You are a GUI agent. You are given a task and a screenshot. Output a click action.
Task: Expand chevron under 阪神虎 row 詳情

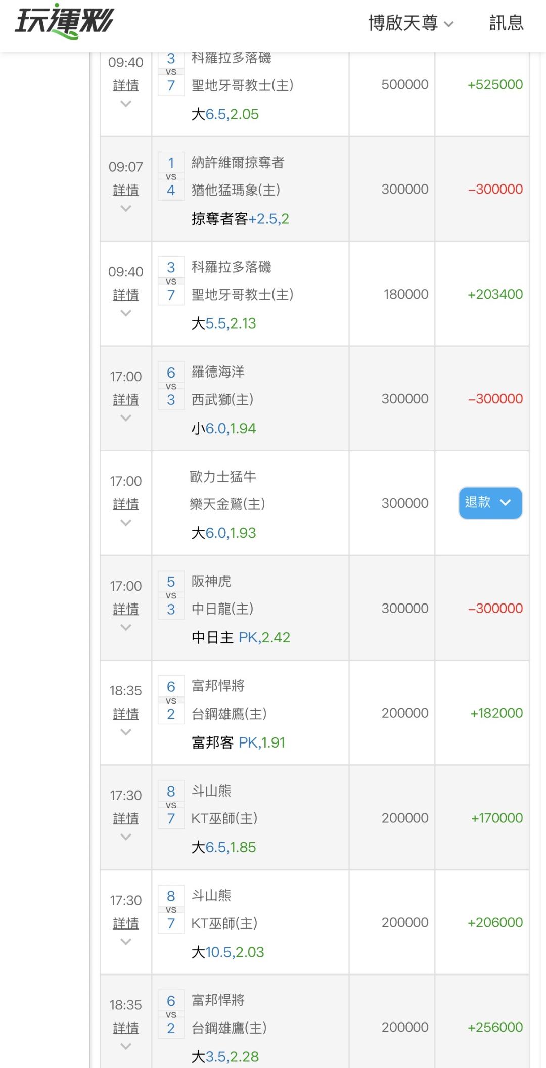126,627
